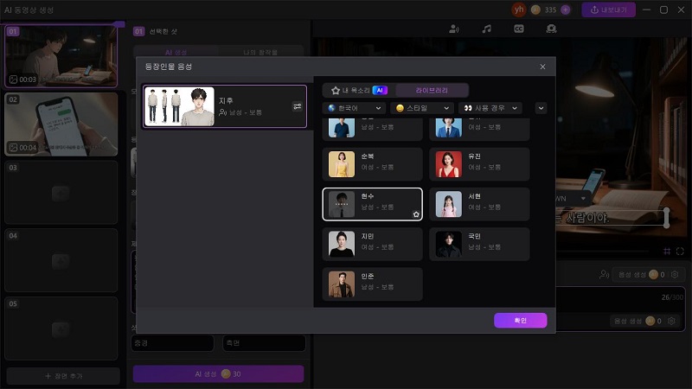Select the 유진 voice card
Screen dimensions: 692x389
pos(479,164)
